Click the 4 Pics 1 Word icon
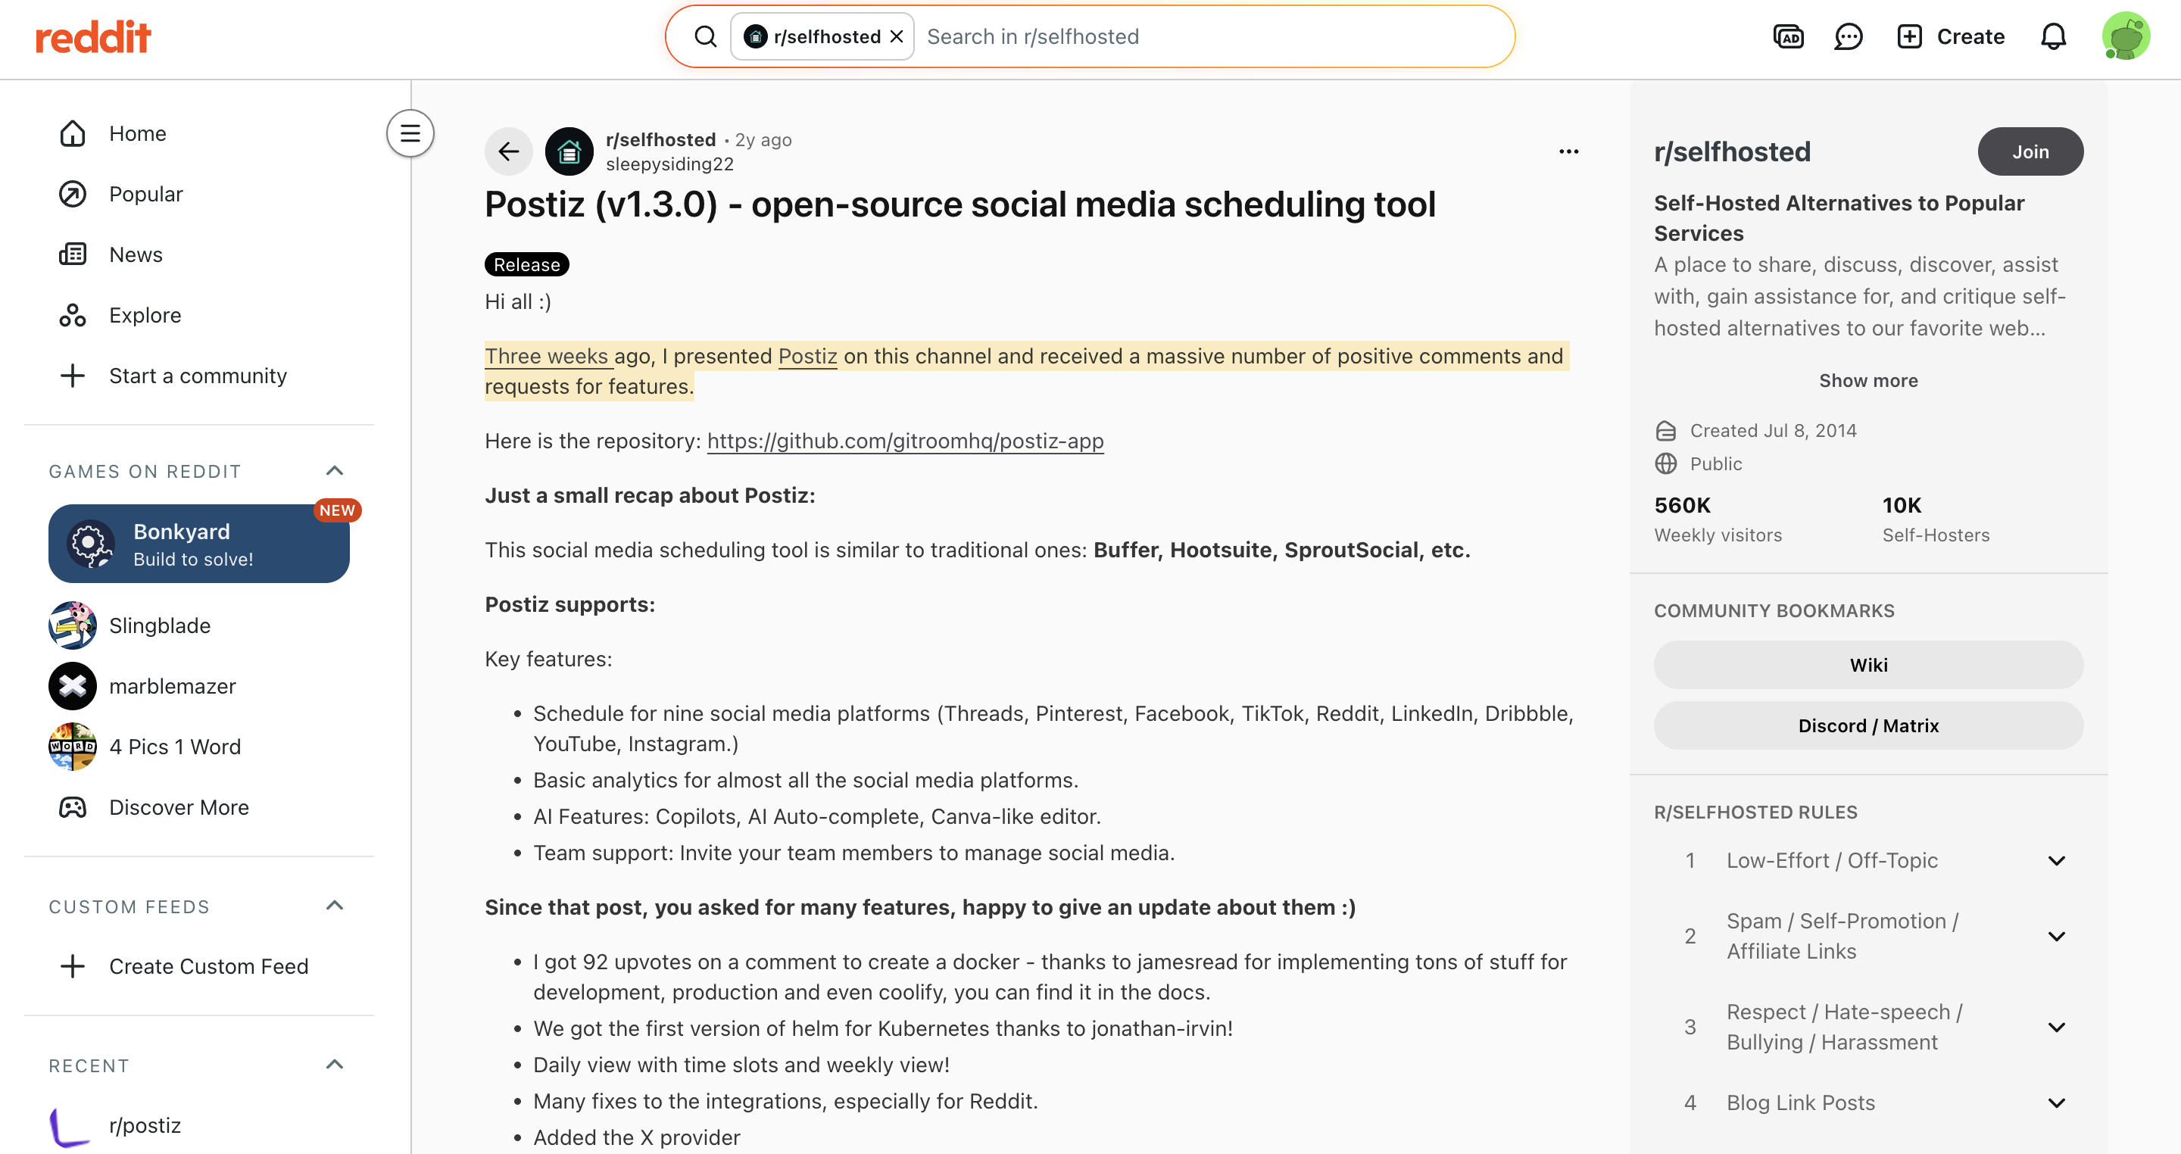Viewport: 2181px width, 1154px height. point(73,747)
